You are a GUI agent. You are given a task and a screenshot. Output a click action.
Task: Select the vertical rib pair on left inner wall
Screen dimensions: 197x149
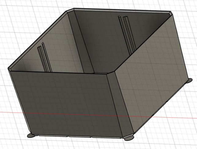click(x=44, y=57)
